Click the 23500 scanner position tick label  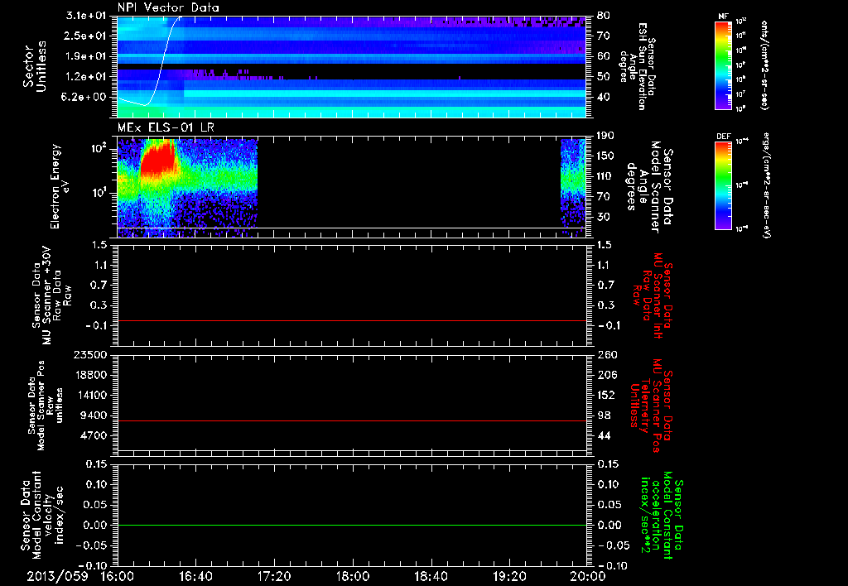pyautogui.click(x=89, y=354)
